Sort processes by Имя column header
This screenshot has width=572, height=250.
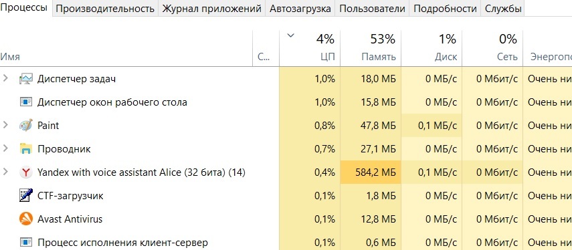coord(126,47)
